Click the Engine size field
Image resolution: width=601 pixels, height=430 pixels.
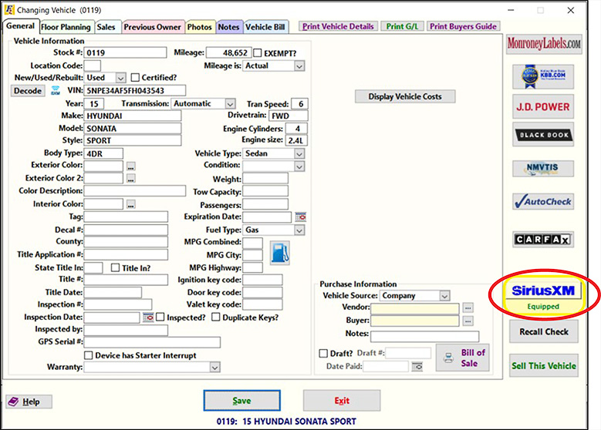pyautogui.click(x=296, y=140)
